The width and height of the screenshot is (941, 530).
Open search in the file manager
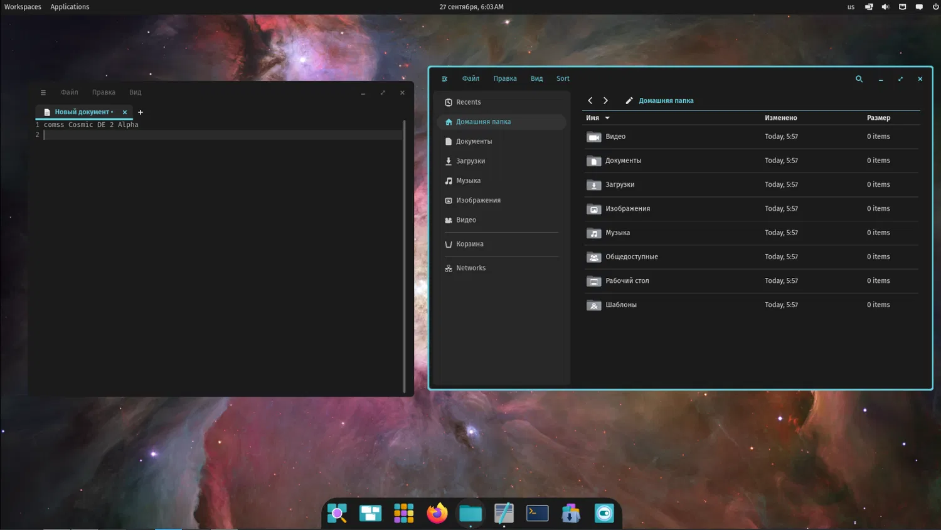pyautogui.click(x=859, y=79)
